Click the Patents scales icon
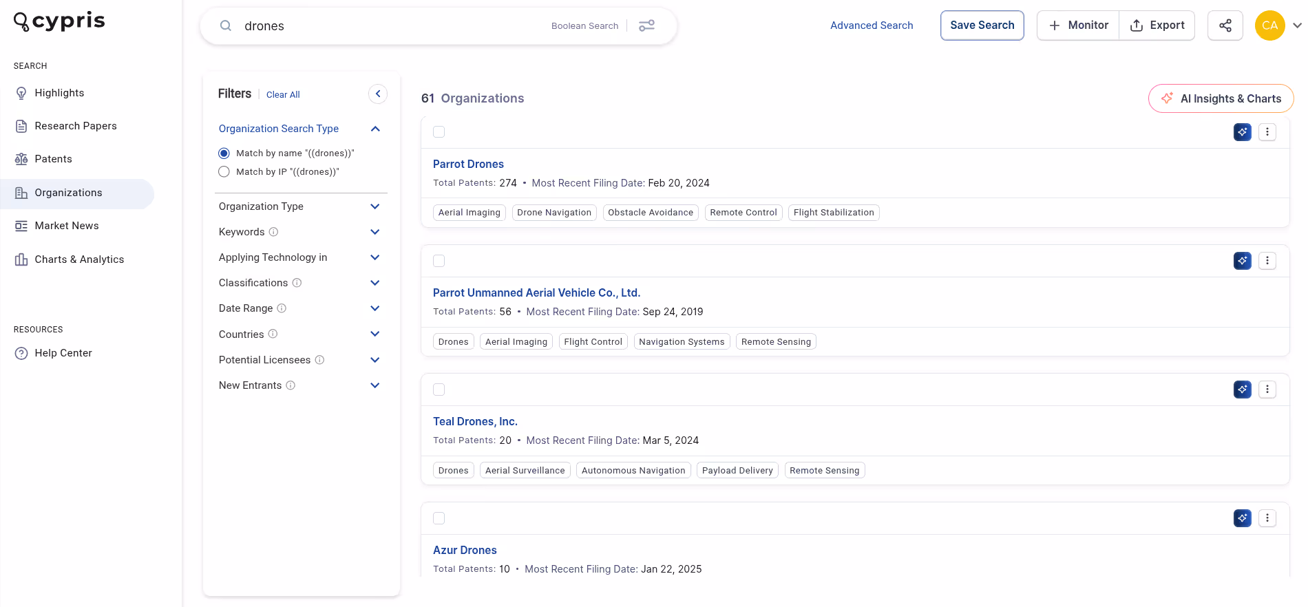The height and width of the screenshot is (607, 1308). (21, 159)
